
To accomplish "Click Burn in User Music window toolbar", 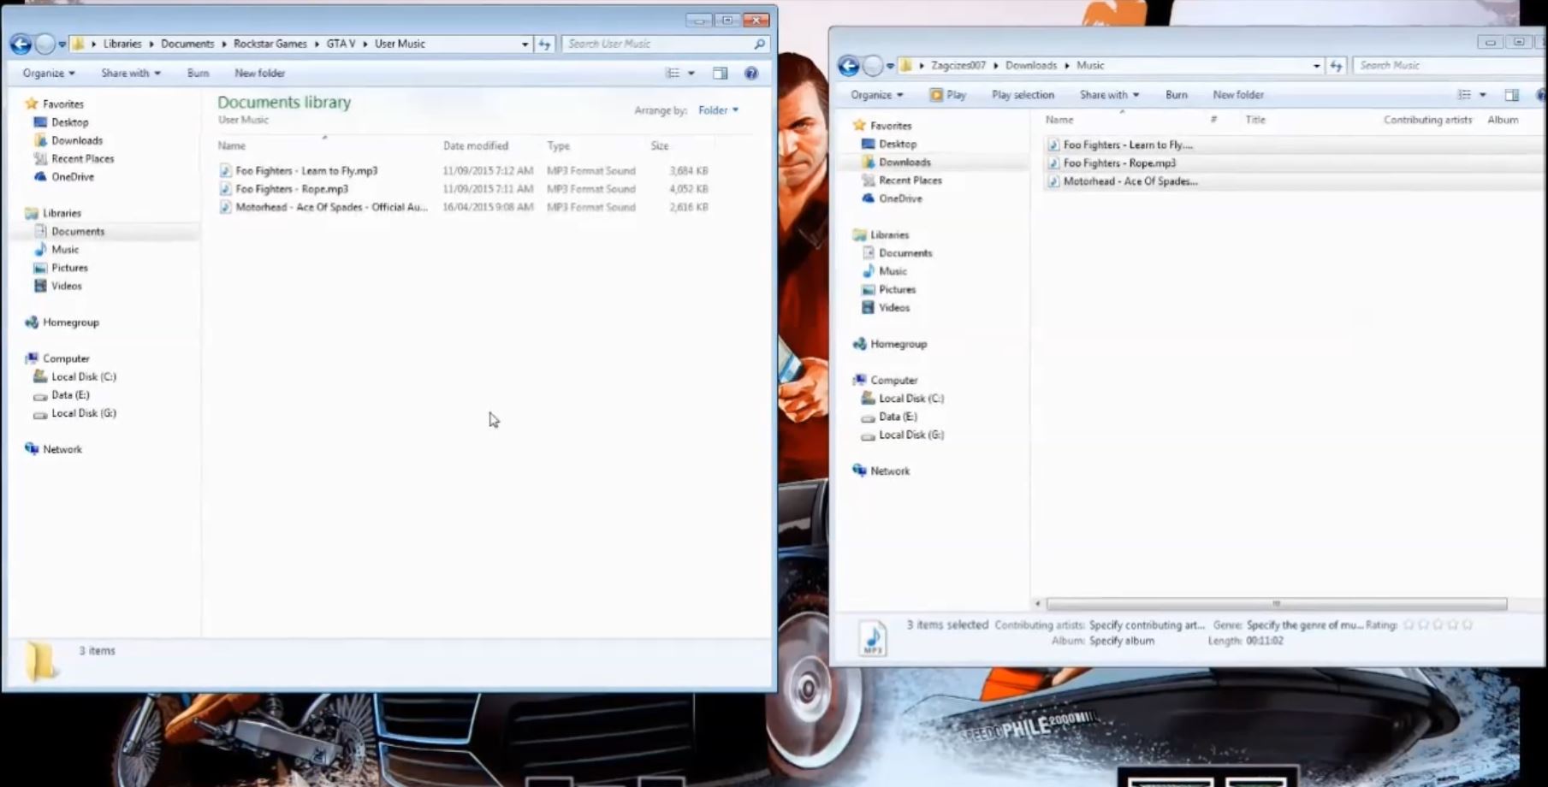I will click(x=198, y=74).
